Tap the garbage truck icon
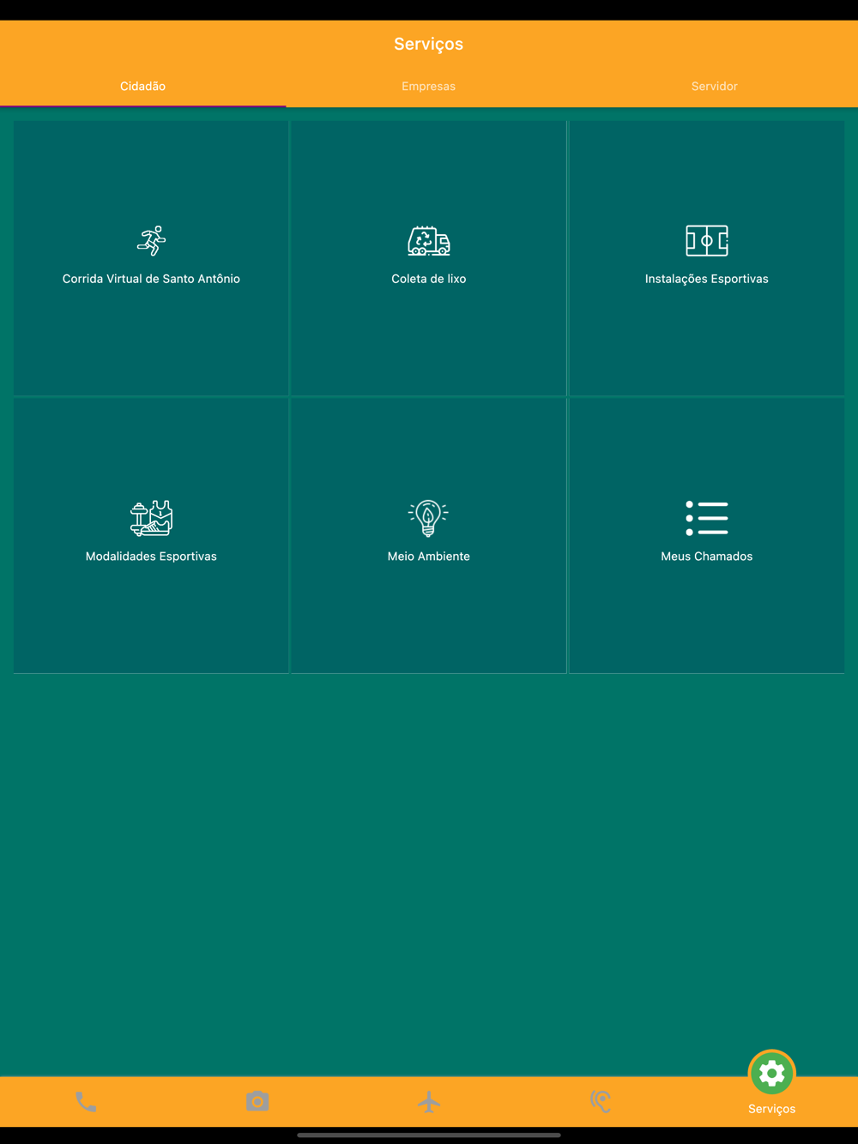The width and height of the screenshot is (858, 1144). coord(429,241)
